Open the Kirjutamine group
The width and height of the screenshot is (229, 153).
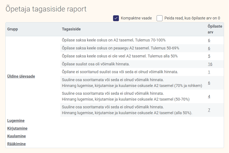pyautogui.click(x=17, y=128)
